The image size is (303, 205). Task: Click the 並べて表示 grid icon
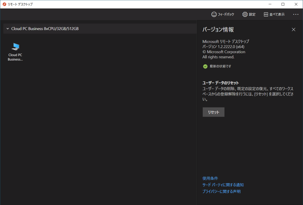pos(266,14)
